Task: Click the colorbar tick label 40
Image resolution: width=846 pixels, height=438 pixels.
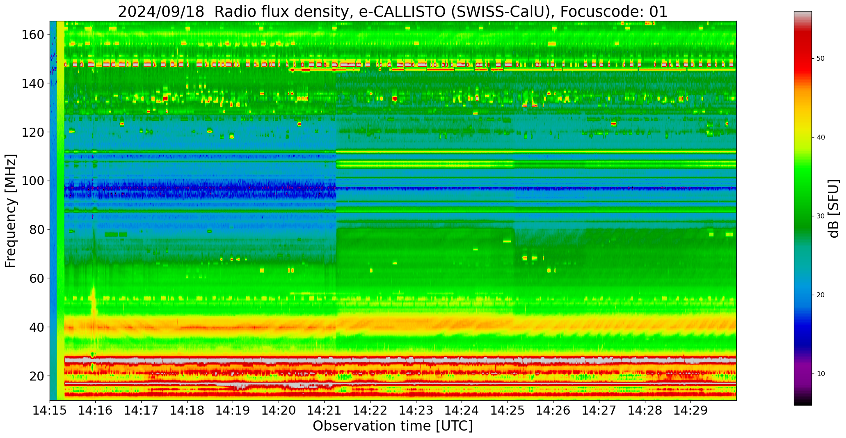Action: pos(821,137)
